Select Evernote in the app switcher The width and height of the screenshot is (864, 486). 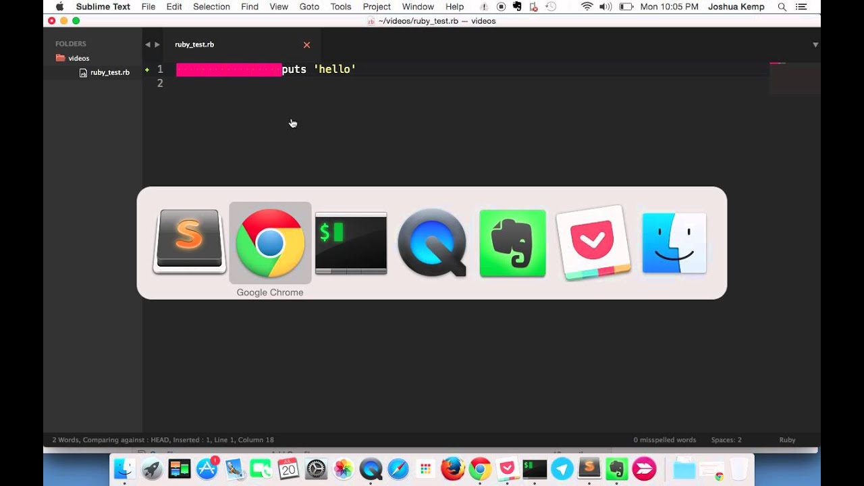[x=513, y=243]
